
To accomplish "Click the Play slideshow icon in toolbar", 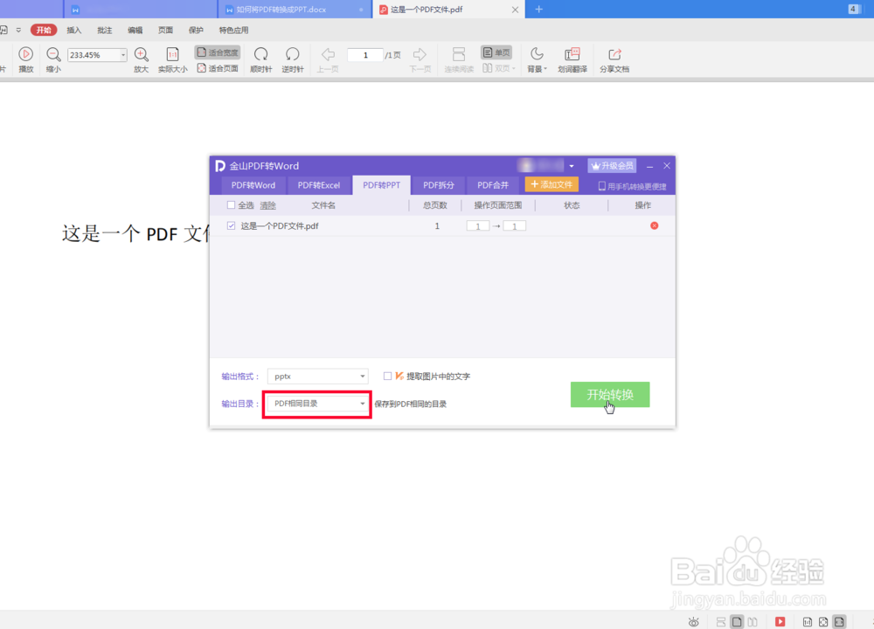I will (25, 54).
